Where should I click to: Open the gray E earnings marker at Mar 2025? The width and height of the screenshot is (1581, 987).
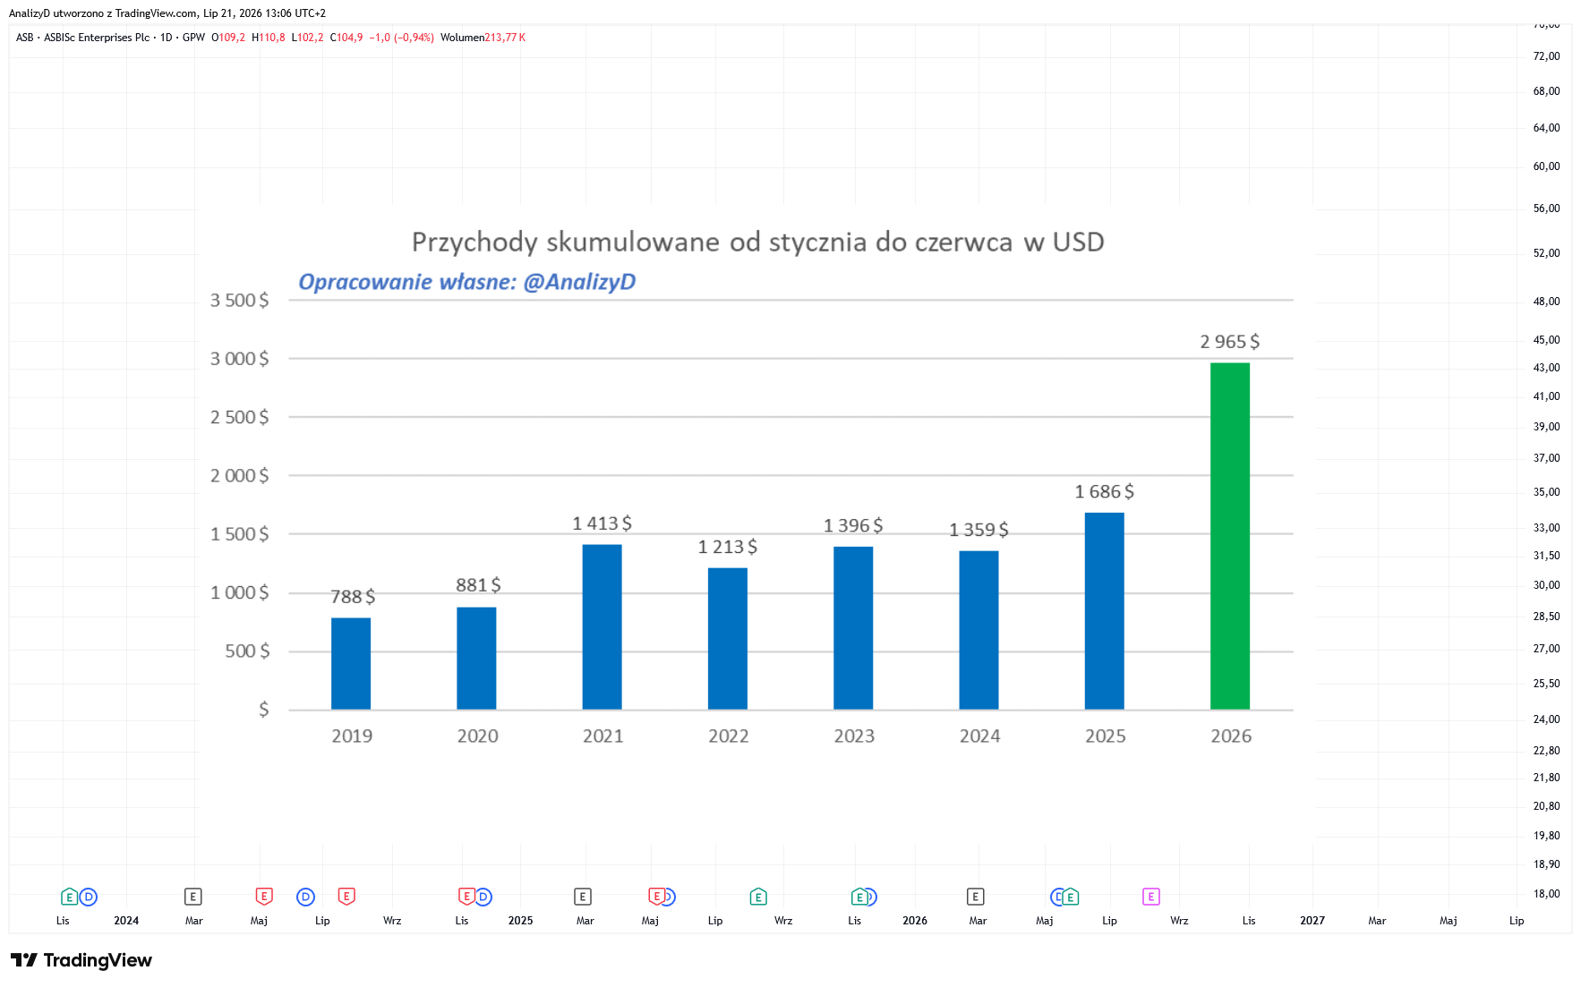coord(583,897)
